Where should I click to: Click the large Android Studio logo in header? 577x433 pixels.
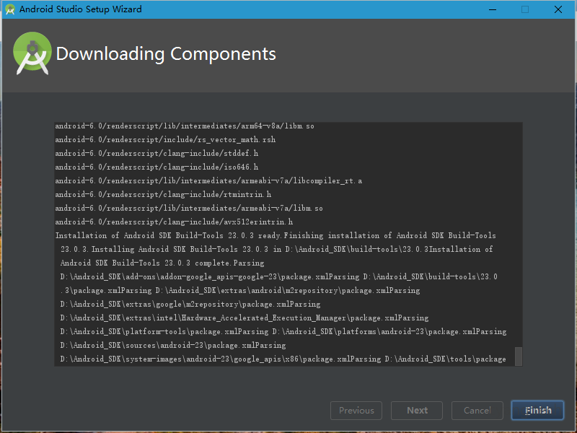[x=32, y=53]
